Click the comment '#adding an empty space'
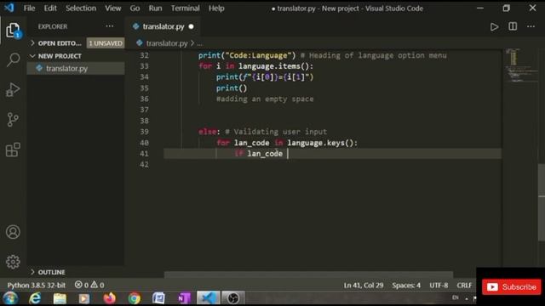 (265, 99)
